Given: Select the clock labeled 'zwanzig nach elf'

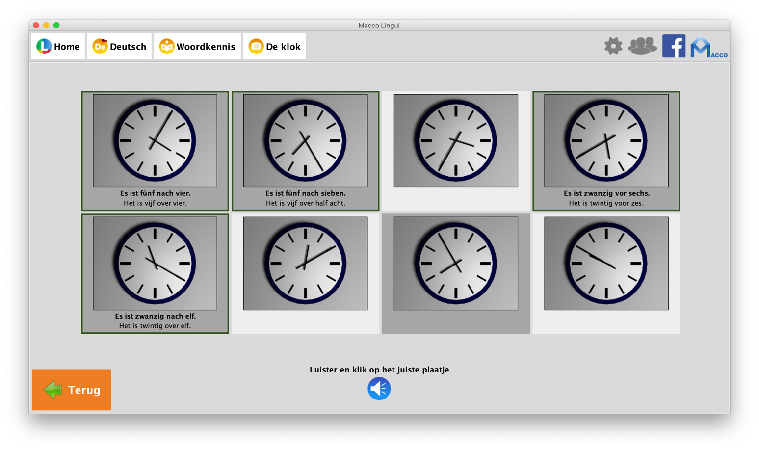Looking at the screenshot, I should [x=155, y=264].
